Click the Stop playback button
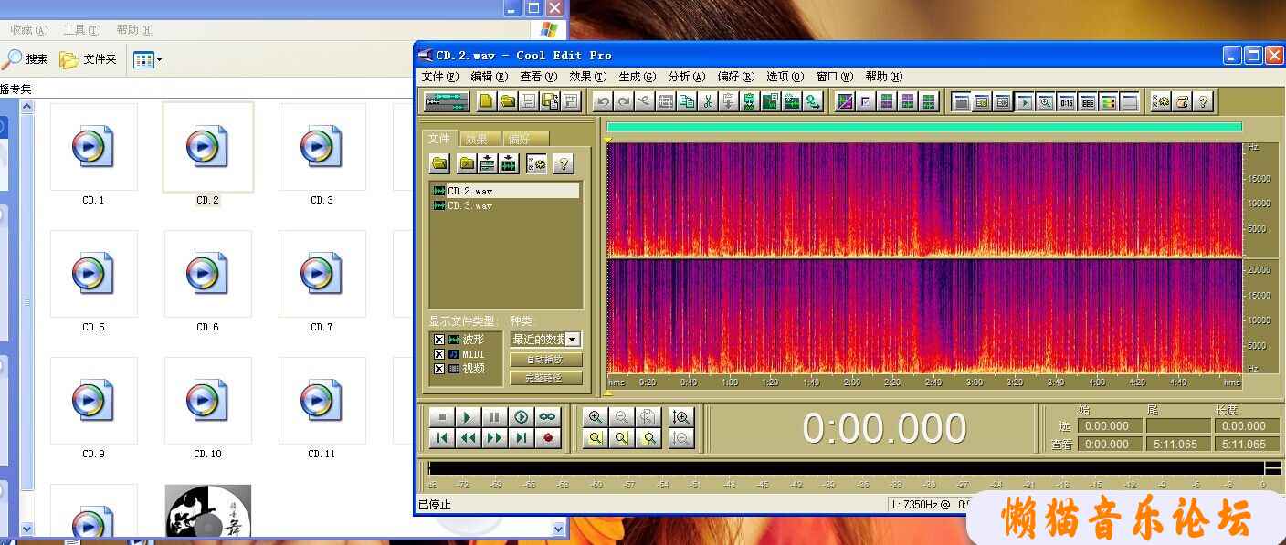 tap(442, 417)
